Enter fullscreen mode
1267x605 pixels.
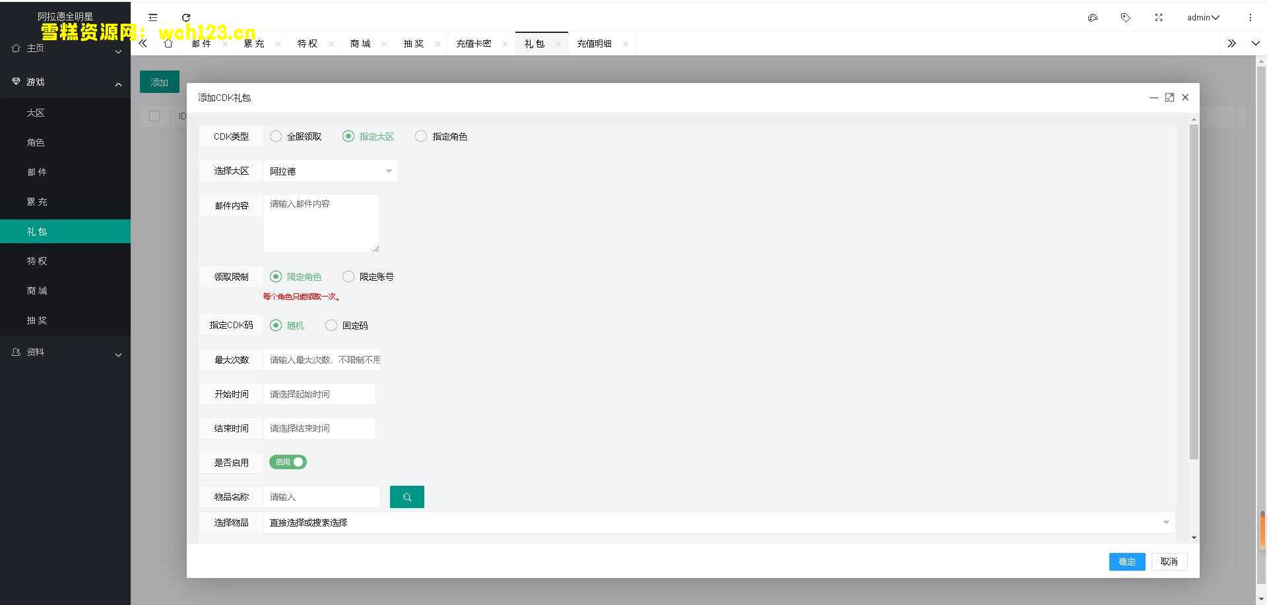tap(1158, 18)
